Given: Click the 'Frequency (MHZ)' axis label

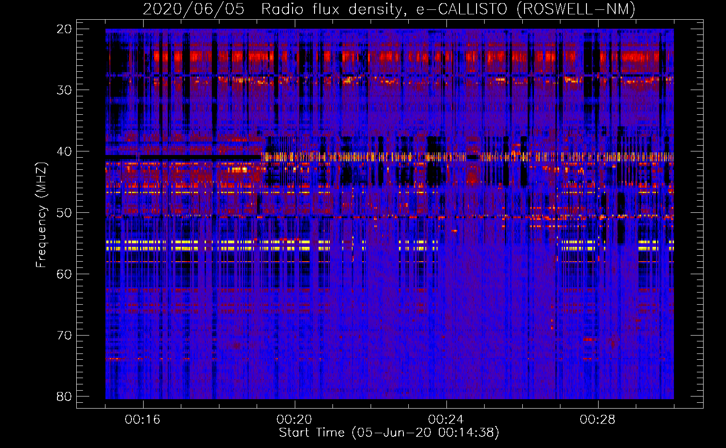Looking at the screenshot, I should (x=41, y=215).
